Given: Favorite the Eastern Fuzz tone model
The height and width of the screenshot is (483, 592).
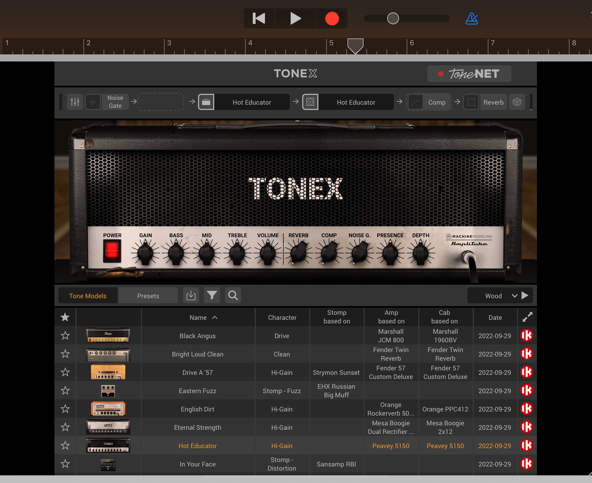Looking at the screenshot, I should 65,390.
